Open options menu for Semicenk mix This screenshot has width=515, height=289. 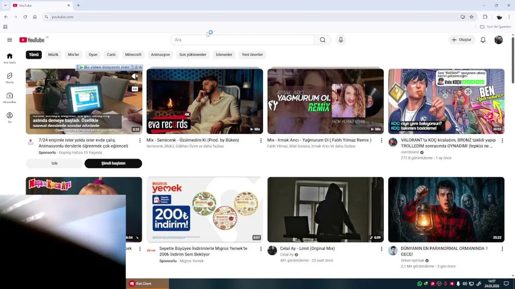(x=261, y=140)
